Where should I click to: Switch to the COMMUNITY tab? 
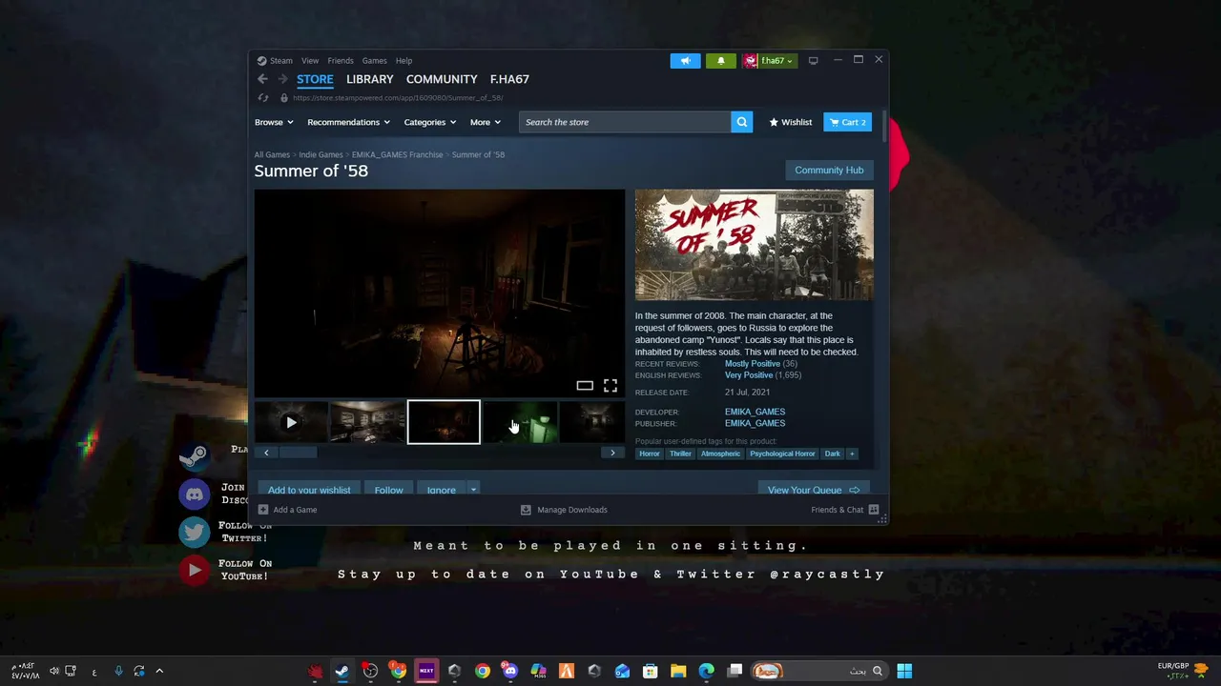click(442, 79)
